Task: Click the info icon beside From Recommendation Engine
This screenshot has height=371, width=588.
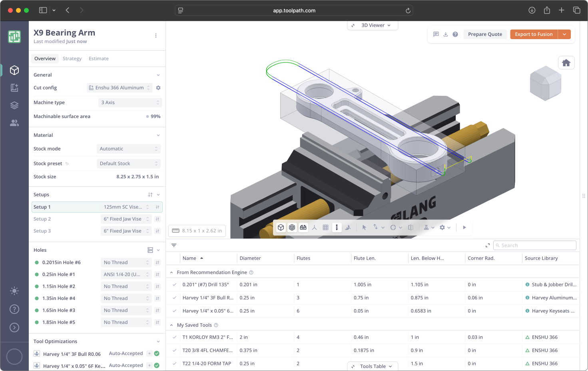Action: point(251,272)
